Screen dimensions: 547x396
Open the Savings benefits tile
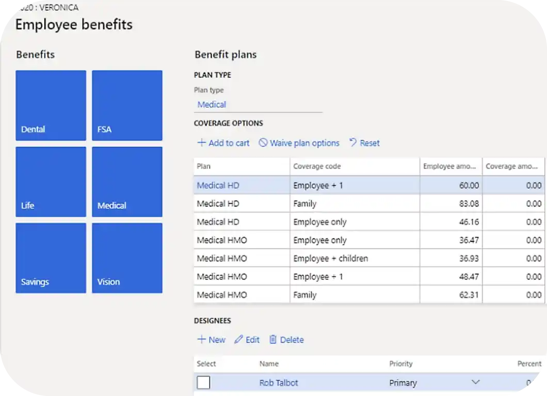tap(51, 258)
